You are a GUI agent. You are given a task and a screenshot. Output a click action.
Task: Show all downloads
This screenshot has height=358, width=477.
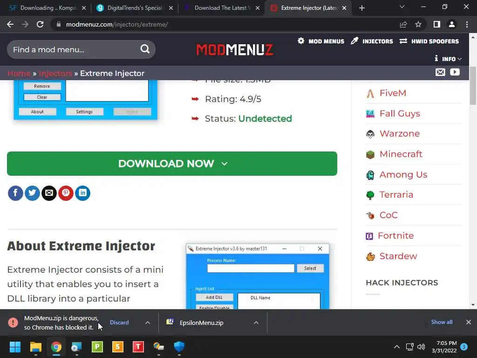pos(442,322)
